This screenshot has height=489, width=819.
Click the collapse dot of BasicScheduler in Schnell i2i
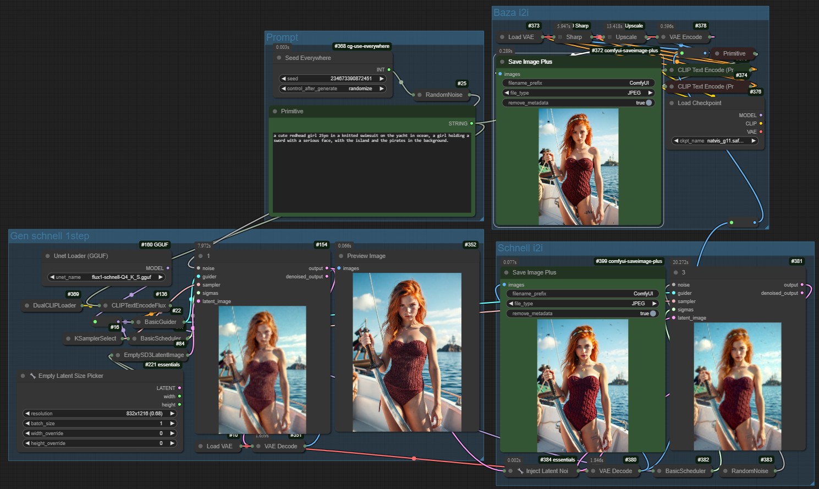[x=659, y=471]
